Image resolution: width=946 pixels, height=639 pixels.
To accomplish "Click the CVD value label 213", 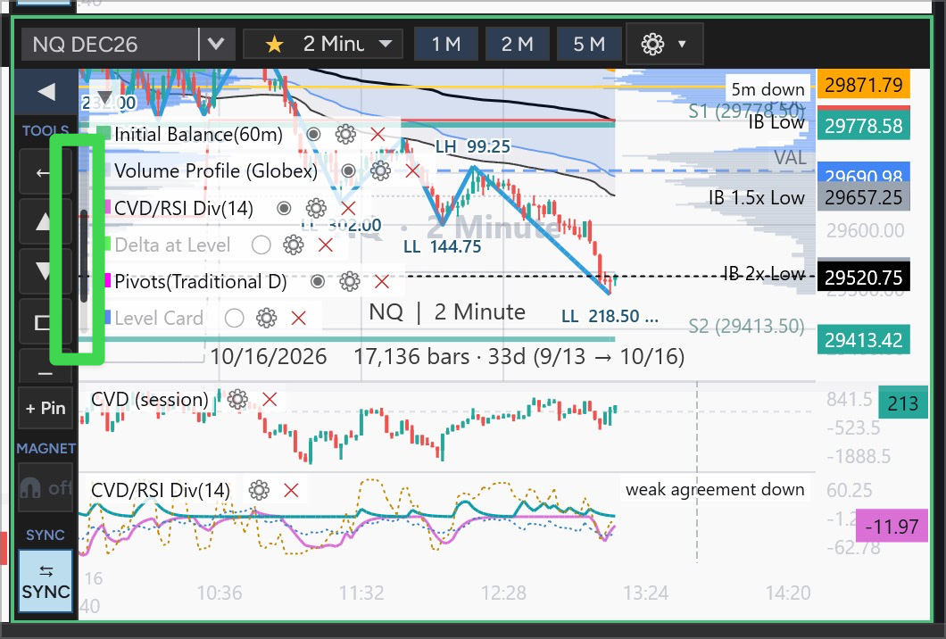I will tap(902, 403).
